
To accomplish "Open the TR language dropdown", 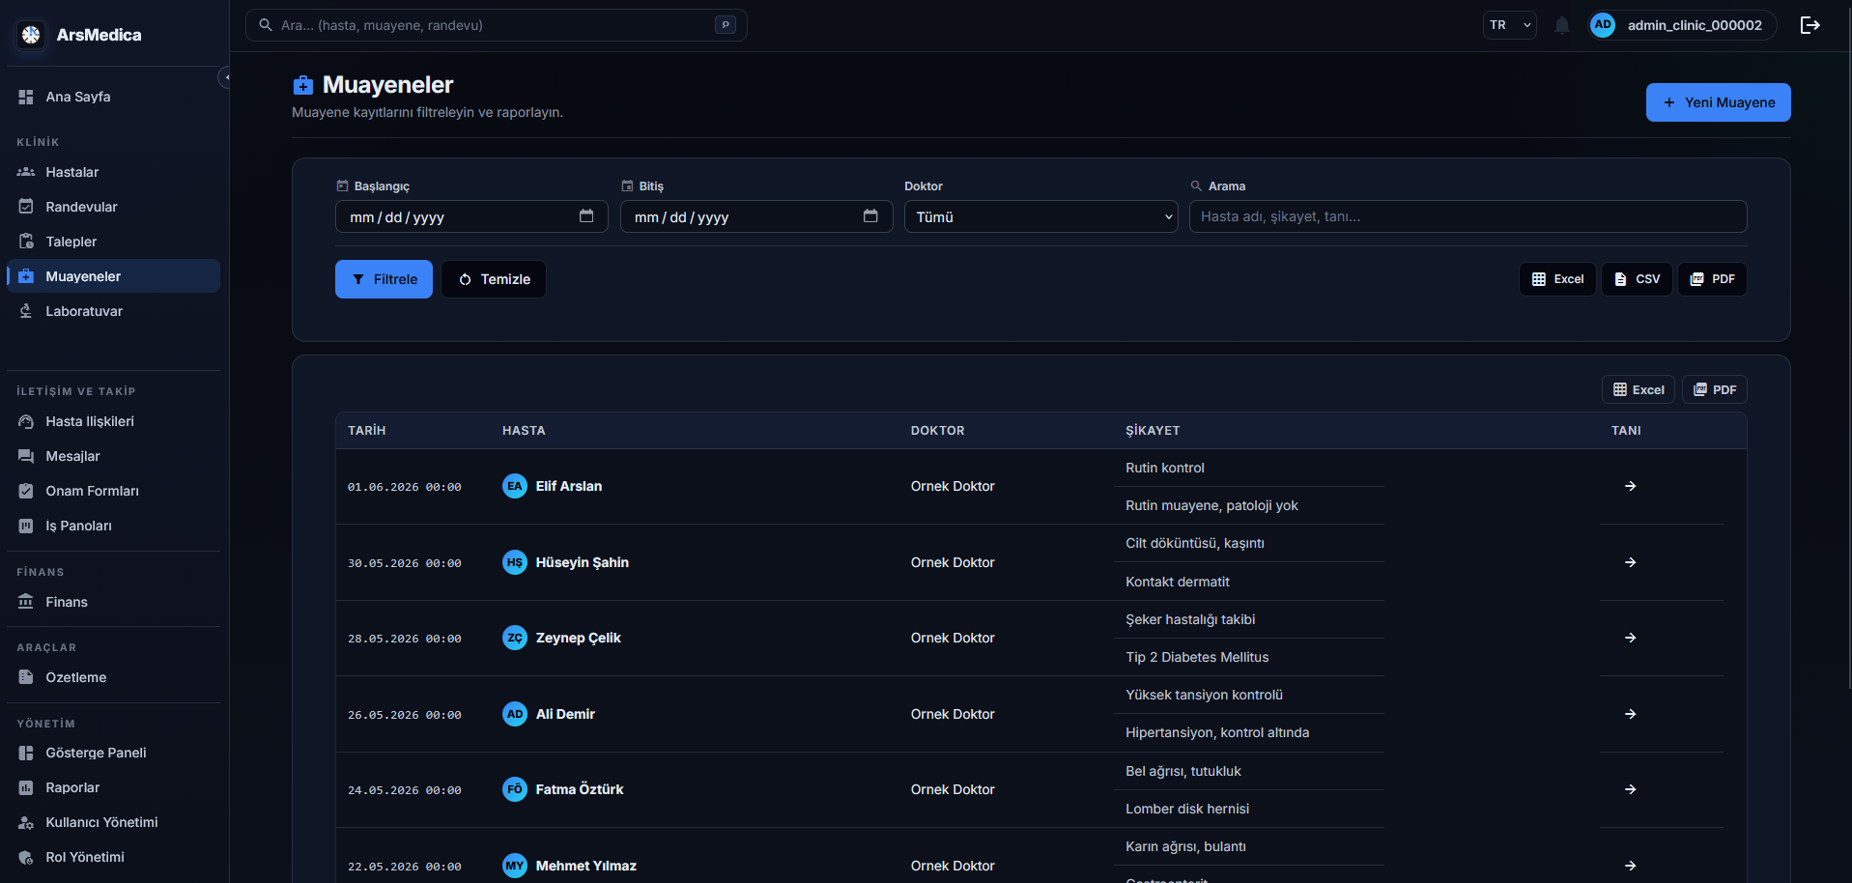I will 1510,25.
